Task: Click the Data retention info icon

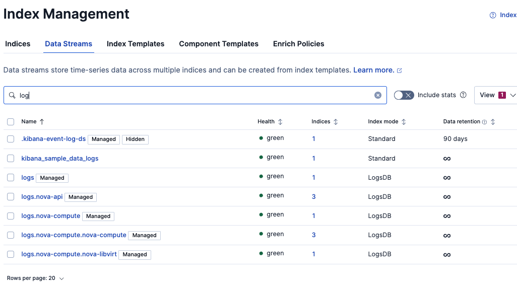Action: coord(484,122)
